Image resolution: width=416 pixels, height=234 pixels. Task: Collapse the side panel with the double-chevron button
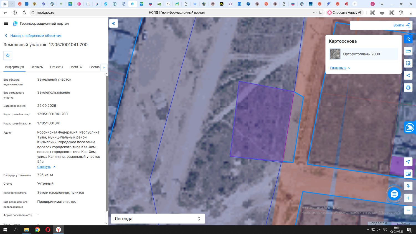(113, 23)
